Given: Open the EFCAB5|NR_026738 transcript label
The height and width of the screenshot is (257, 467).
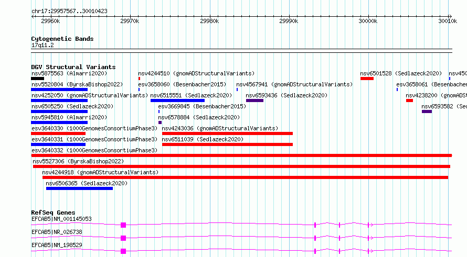Looking at the screenshot, I should click(x=57, y=232).
